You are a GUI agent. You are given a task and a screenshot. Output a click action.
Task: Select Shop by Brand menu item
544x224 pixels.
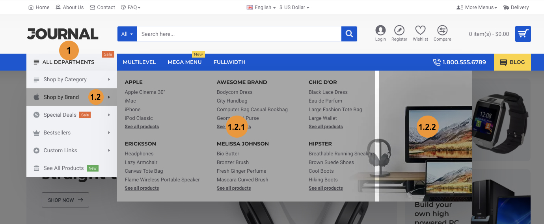72,97
